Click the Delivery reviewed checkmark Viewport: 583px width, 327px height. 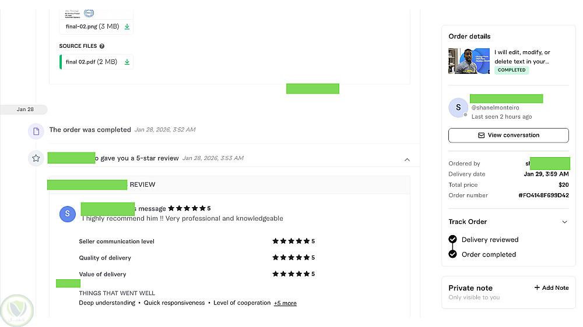[452, 239]
